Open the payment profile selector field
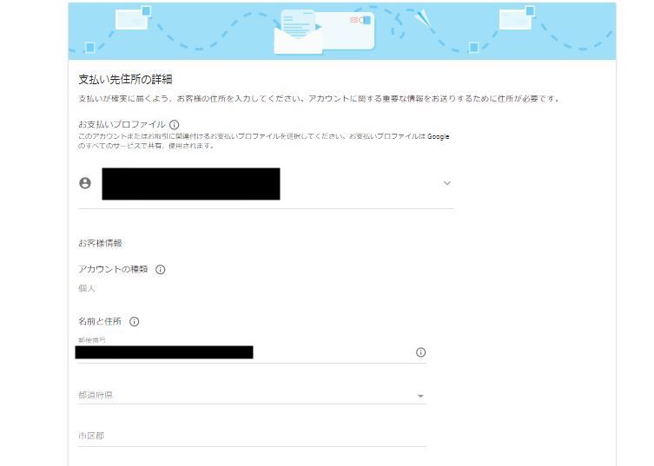Viewport: 654px width, 466px height. tap(266, 184)
